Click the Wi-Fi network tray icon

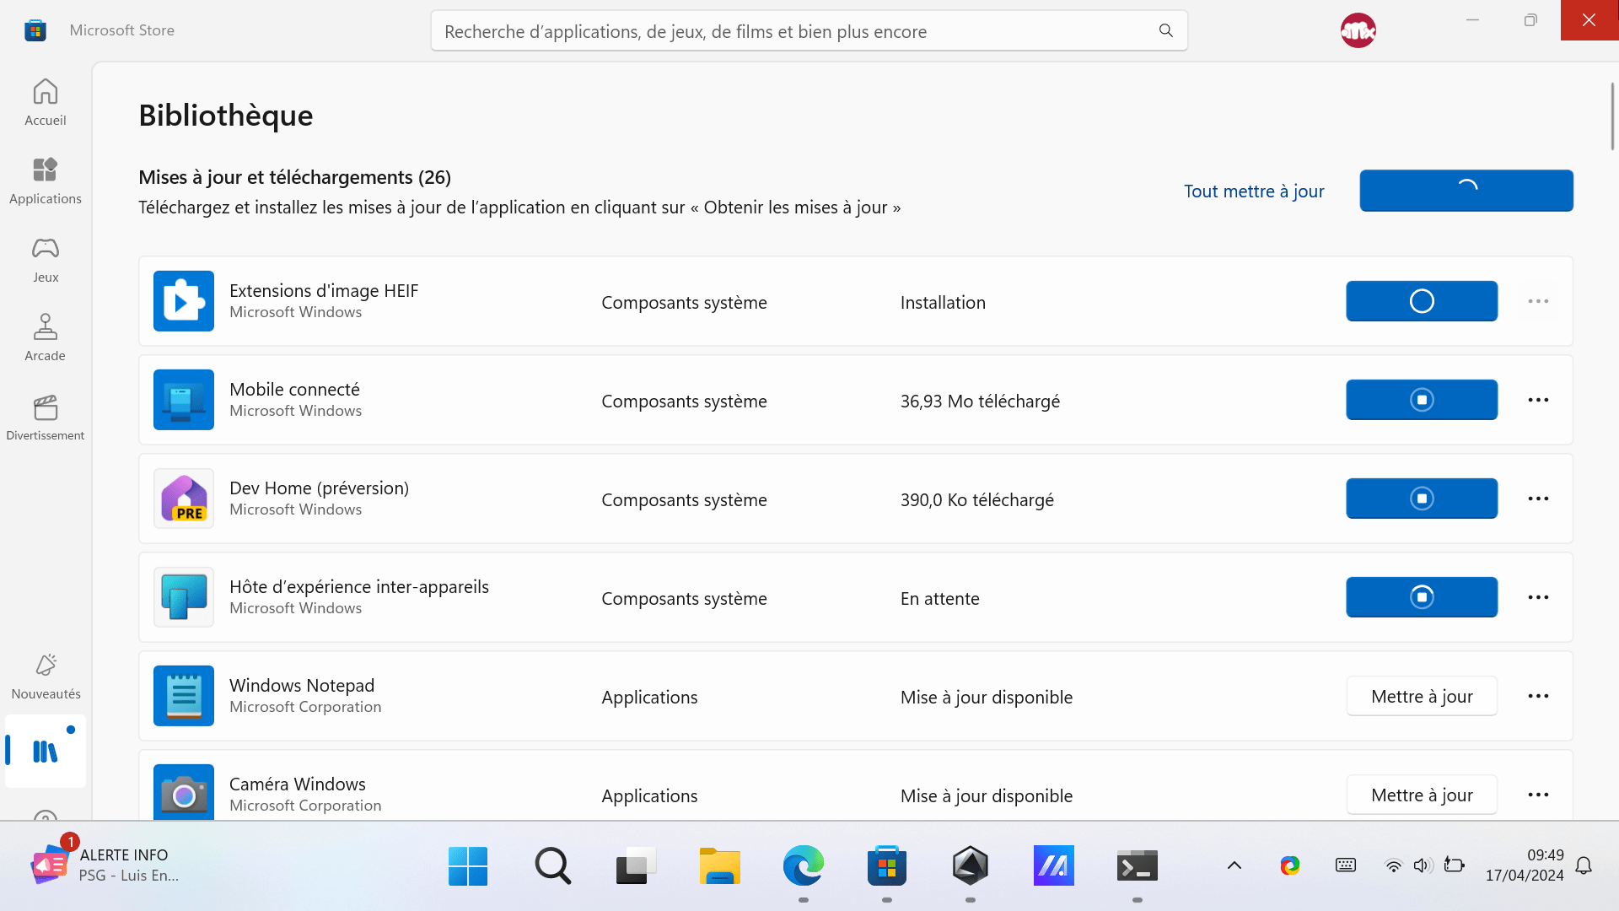[x=1394, y=865]
